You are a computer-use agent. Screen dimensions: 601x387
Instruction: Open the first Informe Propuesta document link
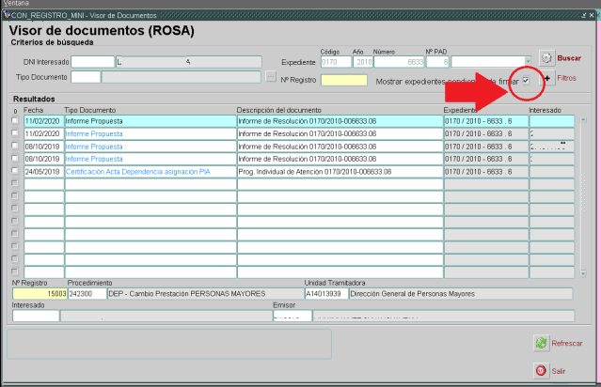pos(94,121)
